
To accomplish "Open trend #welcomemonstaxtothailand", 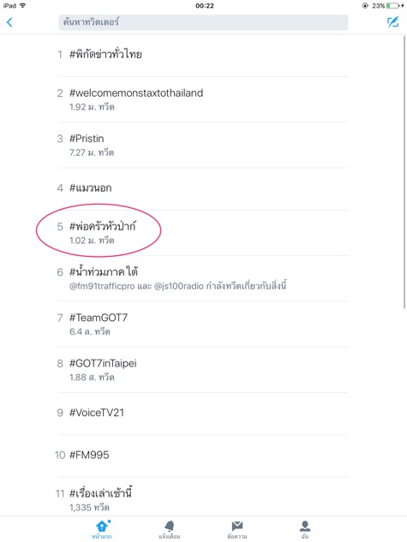I will pyautogui.click(x=202, y=99).
